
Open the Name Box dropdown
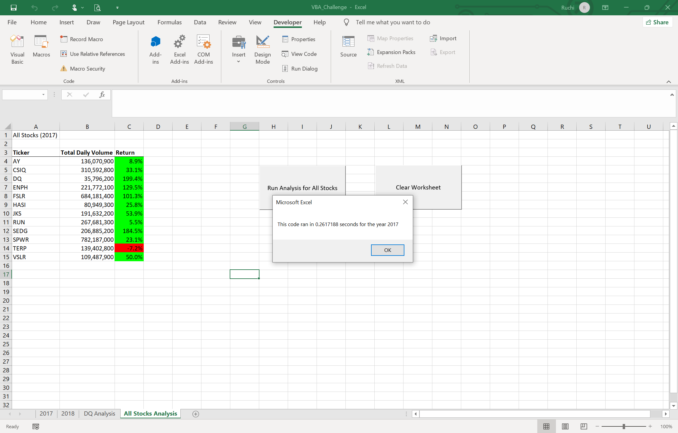tap(43, 95)
